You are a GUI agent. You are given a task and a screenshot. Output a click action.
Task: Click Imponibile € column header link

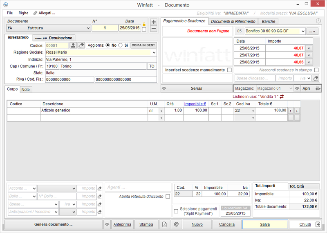click(x=195, y=104)
